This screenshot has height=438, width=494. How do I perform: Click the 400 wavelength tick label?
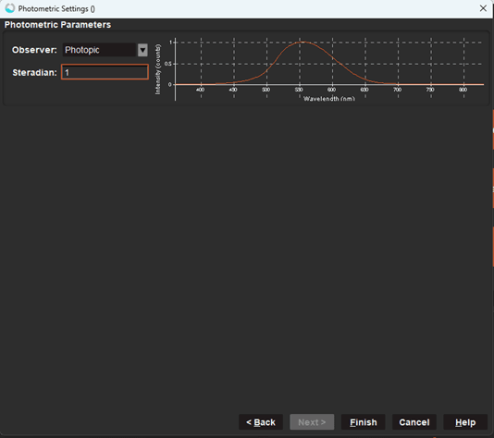point(200,90)
